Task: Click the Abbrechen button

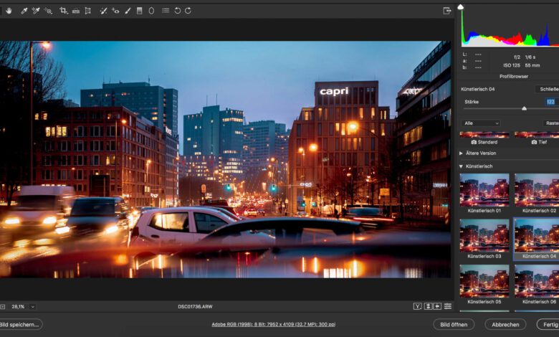Action: coord(505,324)
